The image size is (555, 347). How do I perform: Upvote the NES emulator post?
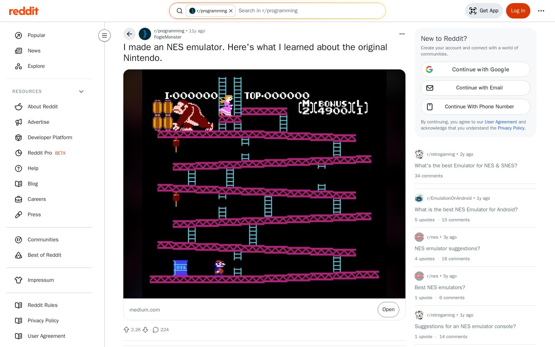tap(126, 330)
